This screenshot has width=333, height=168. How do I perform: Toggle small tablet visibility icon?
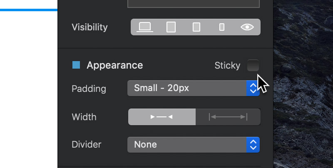point(196,27)
